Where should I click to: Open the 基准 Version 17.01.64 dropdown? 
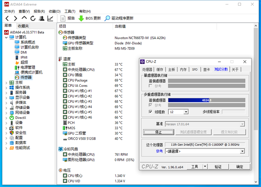coord(243,124)
